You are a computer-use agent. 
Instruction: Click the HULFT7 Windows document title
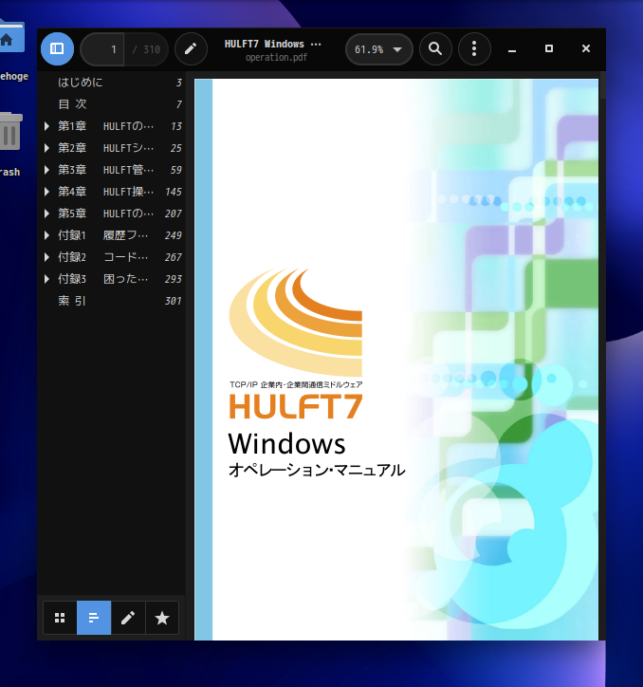point(272,44)
